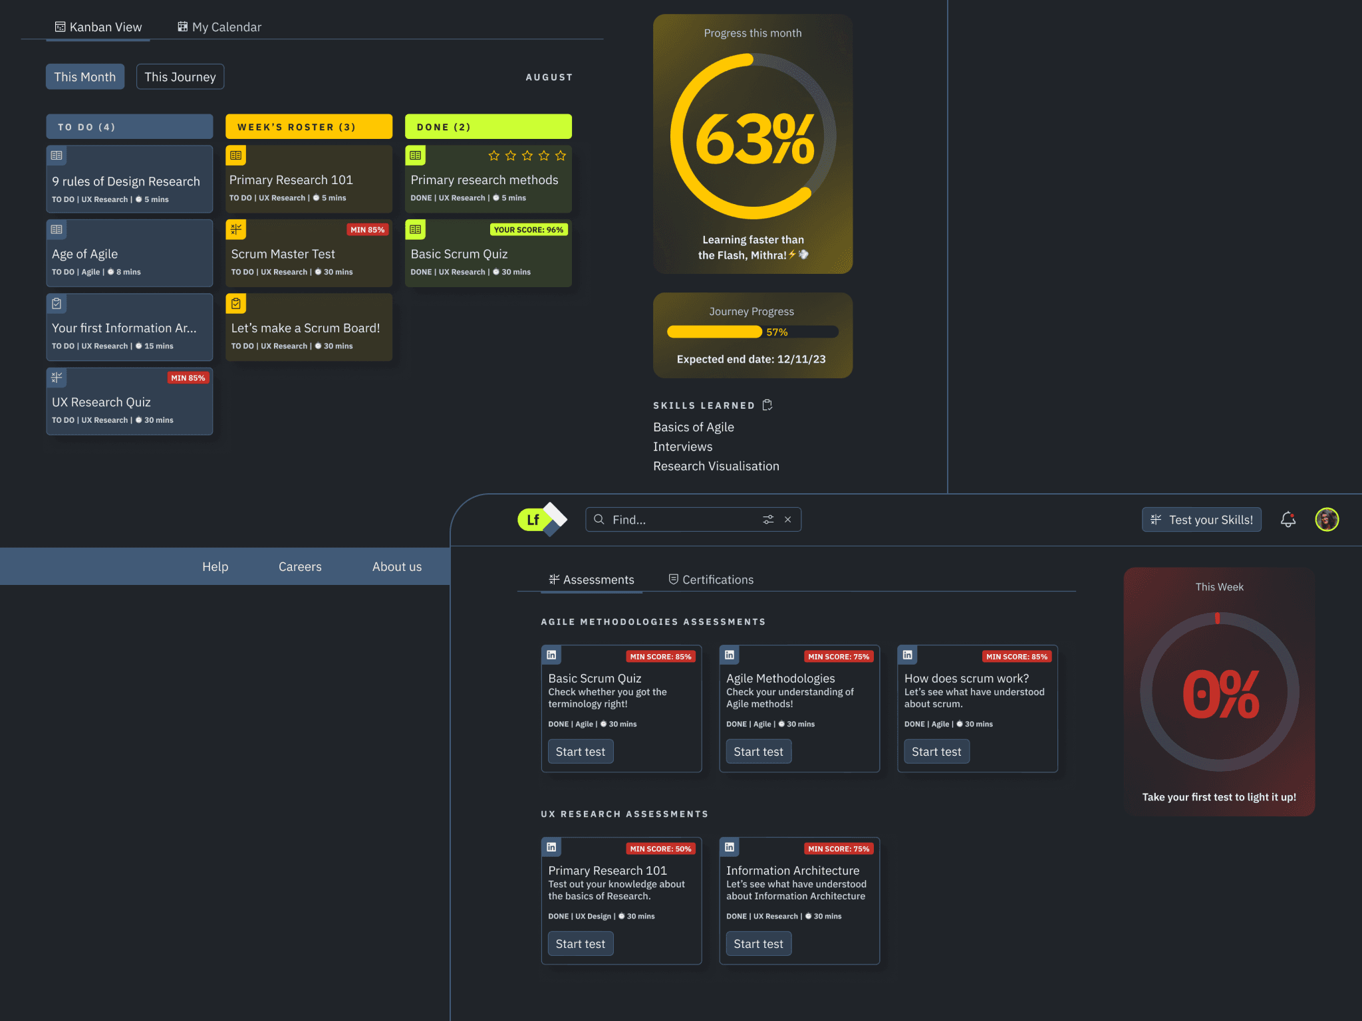Clear the Find search box

(x=788, y=519)
